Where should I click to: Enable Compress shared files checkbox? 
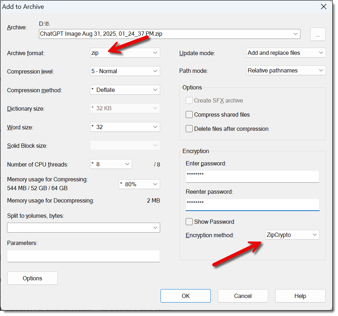pyautogui.click(x=190, y=115)
